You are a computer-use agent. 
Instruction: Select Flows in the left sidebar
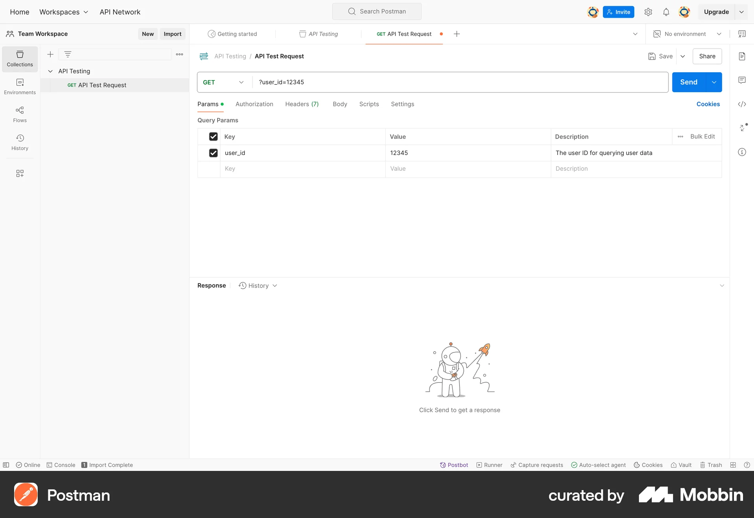point(20,114)
